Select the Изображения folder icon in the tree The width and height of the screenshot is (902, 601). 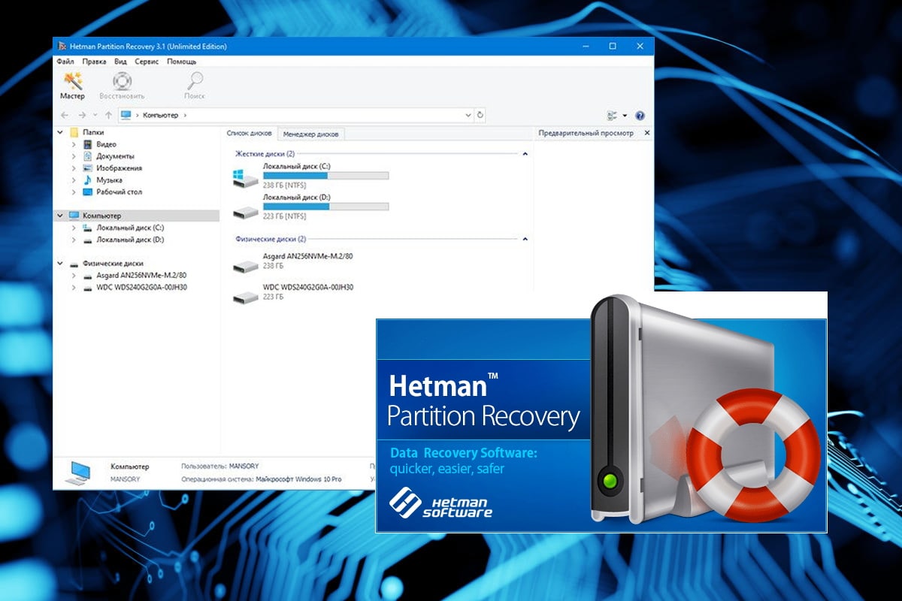tap(88, 168)
